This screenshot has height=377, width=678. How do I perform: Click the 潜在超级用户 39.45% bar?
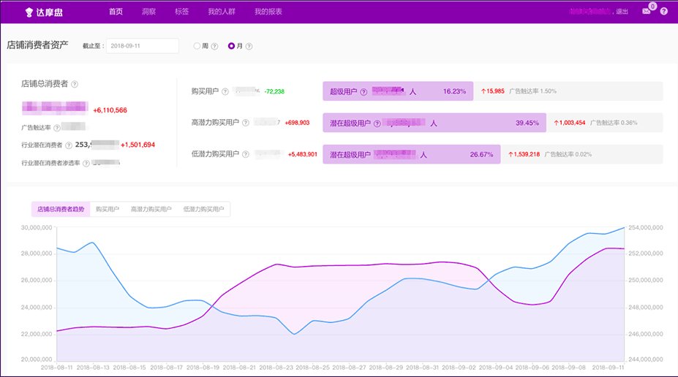coord(434,123)
